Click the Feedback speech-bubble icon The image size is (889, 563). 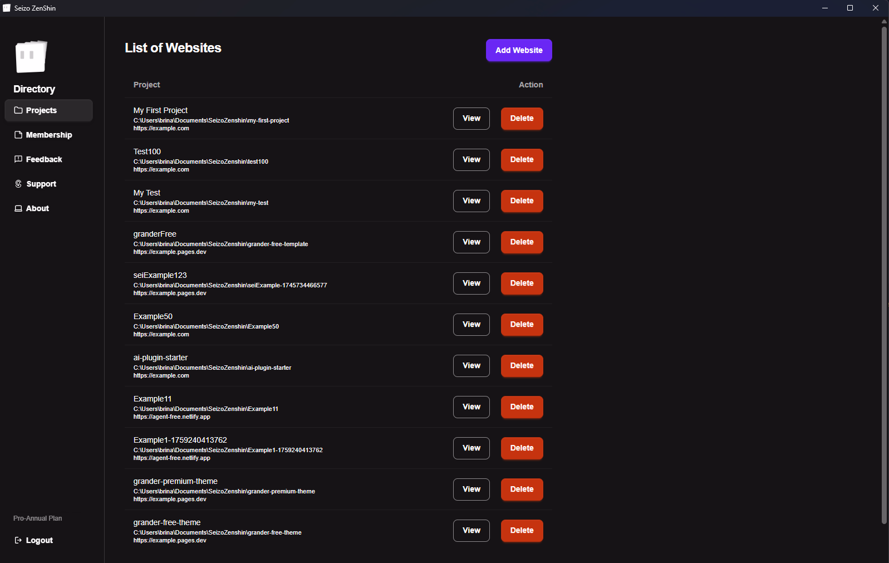tap(18, 159)
